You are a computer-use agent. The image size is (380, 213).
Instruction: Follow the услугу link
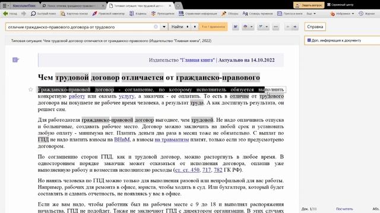pyautogui.click(x=126, y=96)
